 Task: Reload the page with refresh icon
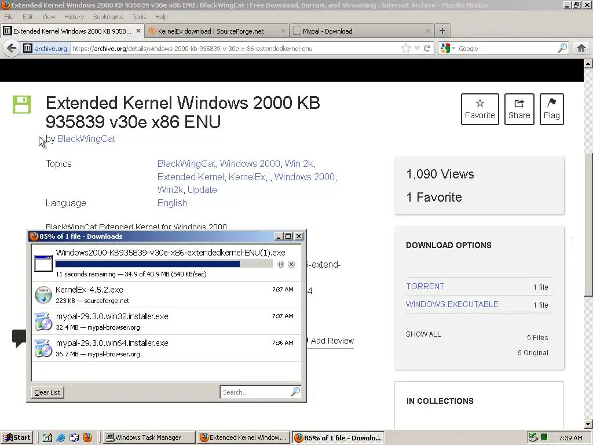click(427, 49)
